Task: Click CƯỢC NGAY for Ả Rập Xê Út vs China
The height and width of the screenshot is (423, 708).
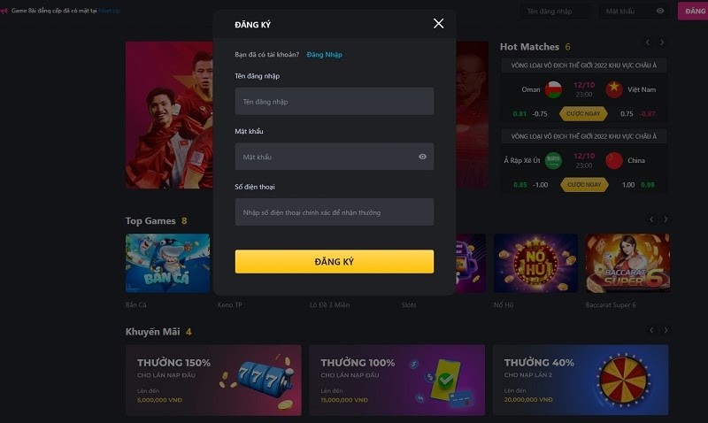Action: coord(584,185)
